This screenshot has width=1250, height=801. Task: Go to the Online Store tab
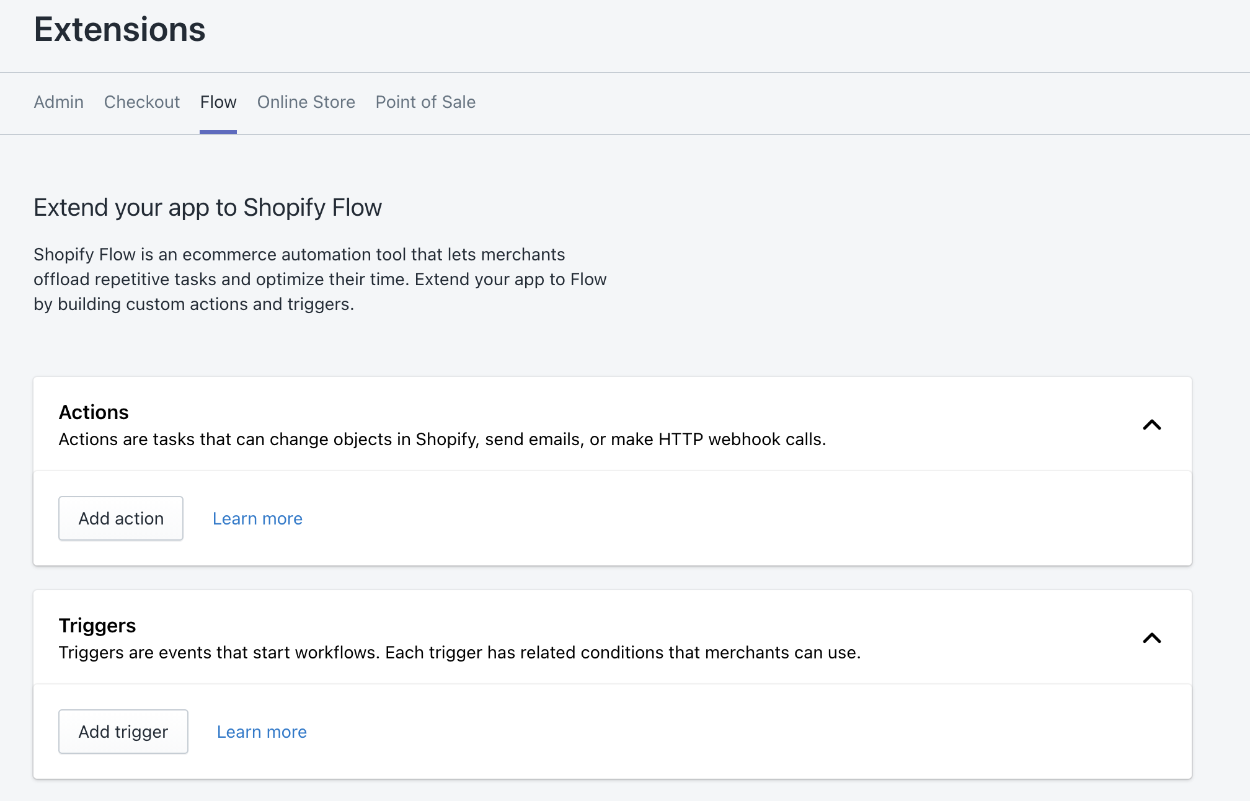pos(306,102)
